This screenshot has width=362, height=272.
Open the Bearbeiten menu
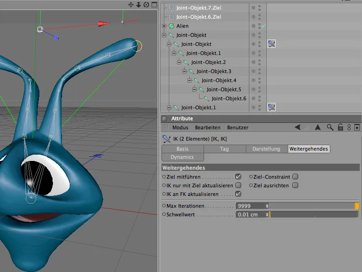pos(208,127)
